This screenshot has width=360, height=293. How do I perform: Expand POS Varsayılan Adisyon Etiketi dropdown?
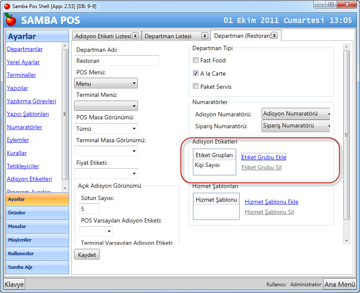pyautogui.click(x=96, y=231)
